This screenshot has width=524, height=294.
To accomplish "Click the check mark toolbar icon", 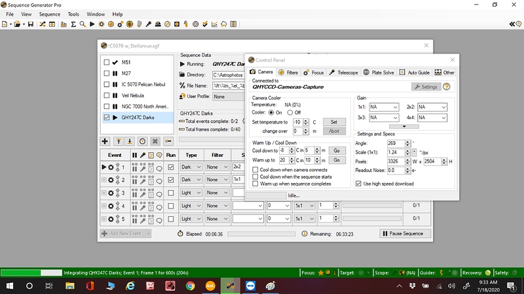I will pos(205,24).
